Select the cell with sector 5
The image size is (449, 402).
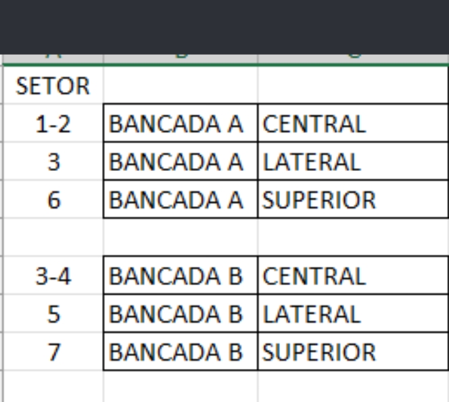point(53,313)
